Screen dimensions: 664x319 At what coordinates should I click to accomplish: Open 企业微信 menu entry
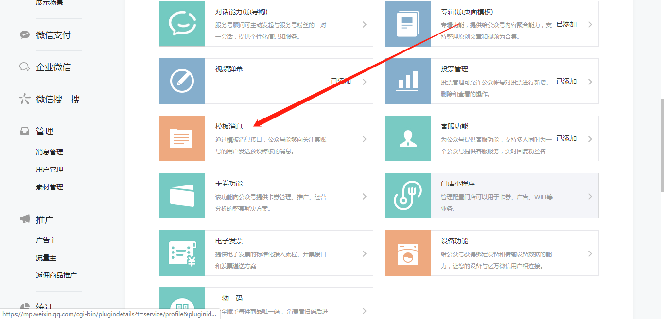point(53,67)
